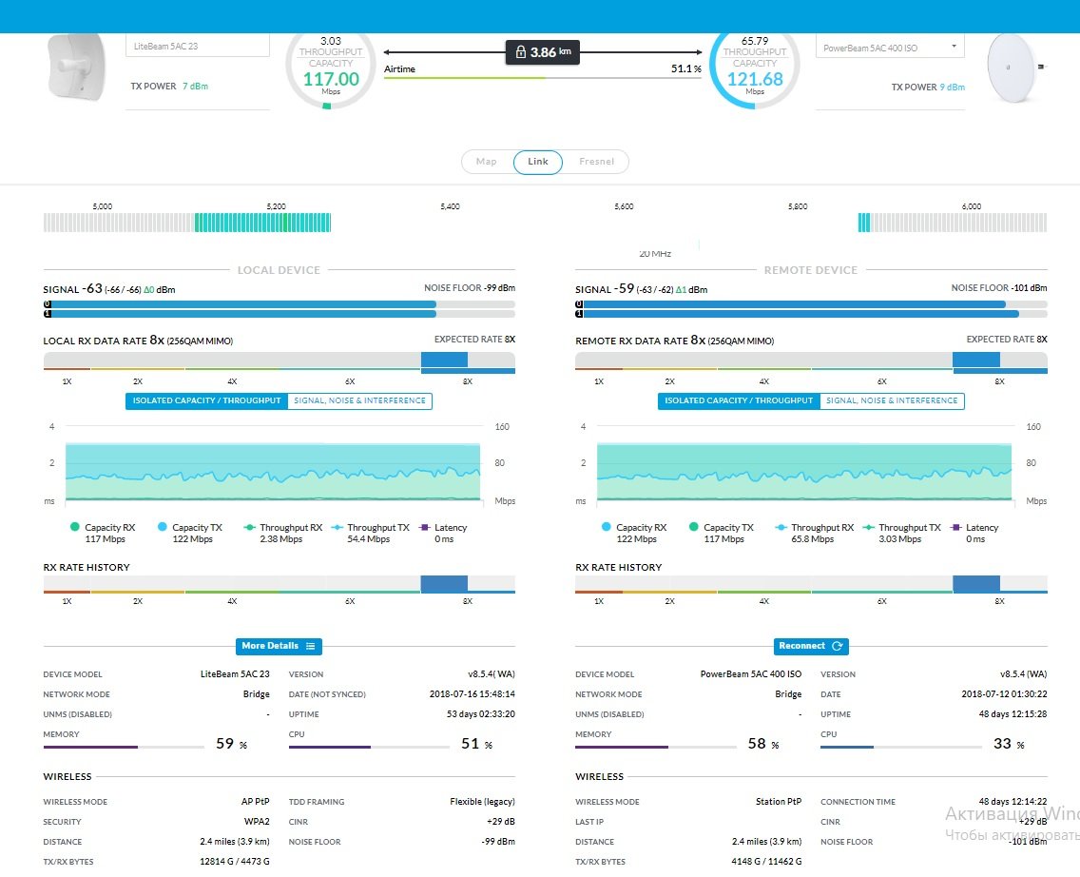Switch to the Fresnel tab
The height and width of the screenshot is (877, 1080).
coord(596,162)
